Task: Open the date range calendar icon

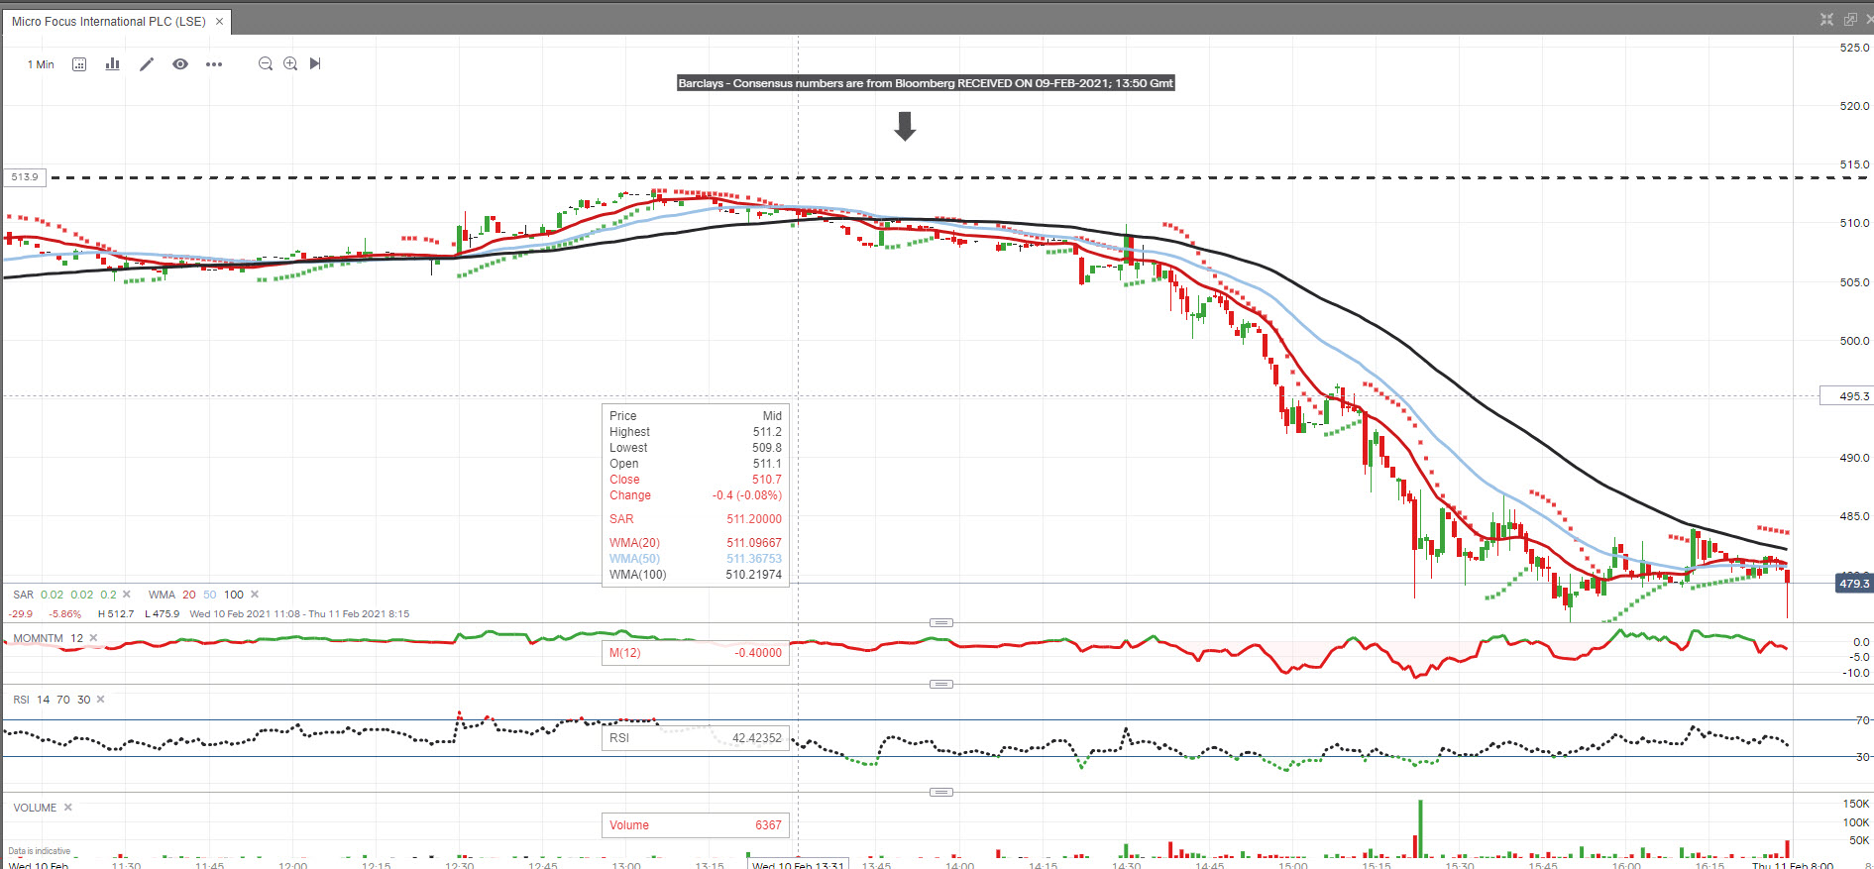Action: click(x=79, y=64)
